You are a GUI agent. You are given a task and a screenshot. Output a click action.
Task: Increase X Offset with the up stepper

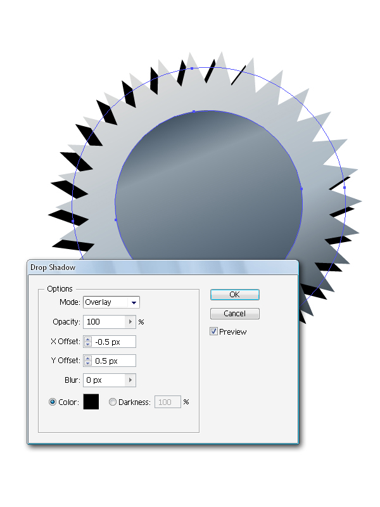[x=88, y=340]
